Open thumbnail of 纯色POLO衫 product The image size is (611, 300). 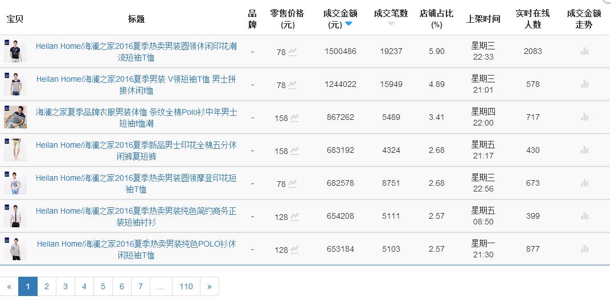(x=15, y=249)
